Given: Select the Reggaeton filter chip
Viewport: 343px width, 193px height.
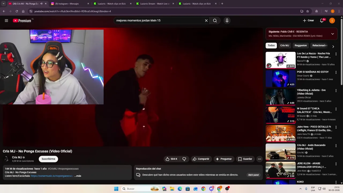Looking at the screenshot, I should click(x=301, y=46).
